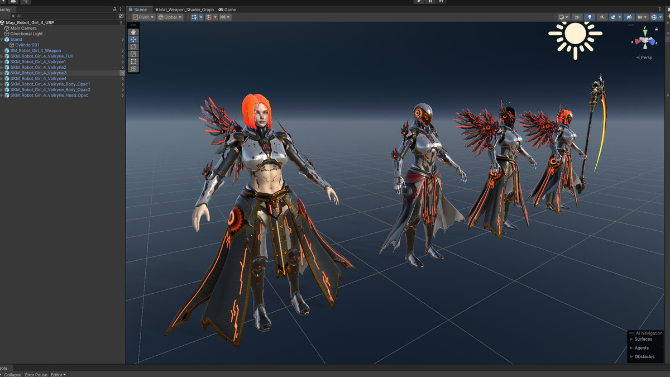
Task: Toggle 2D view mode
Action: [x=577, y=17]
